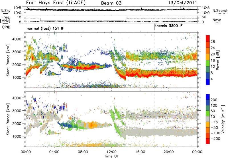Click the 'Power [dB]' colorbar label

click(217, 60)
